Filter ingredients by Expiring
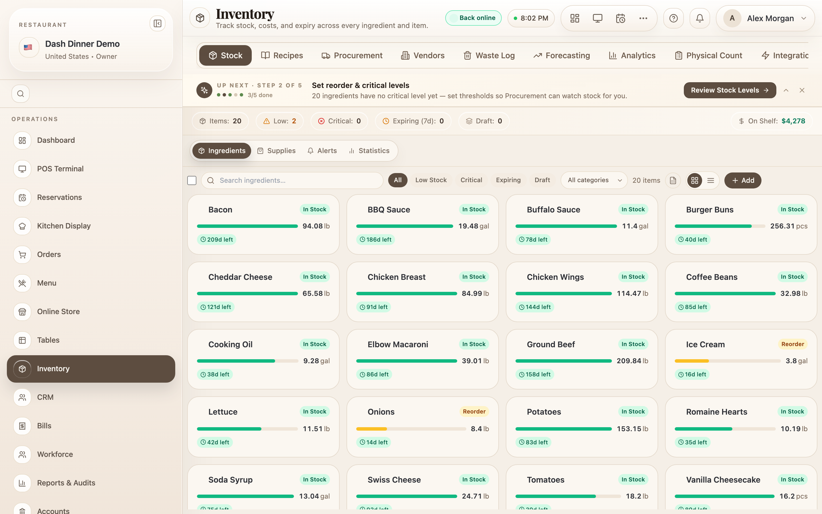The width and height of the screenshot is (822, 514). point(508,180)
